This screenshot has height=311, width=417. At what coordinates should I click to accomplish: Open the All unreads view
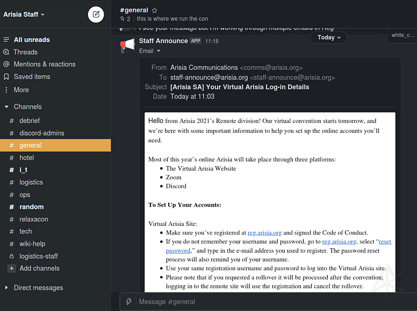pos(31,40)
